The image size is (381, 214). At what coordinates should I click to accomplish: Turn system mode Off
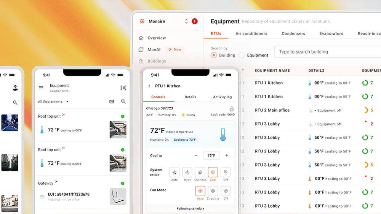(x=226, y=172)
